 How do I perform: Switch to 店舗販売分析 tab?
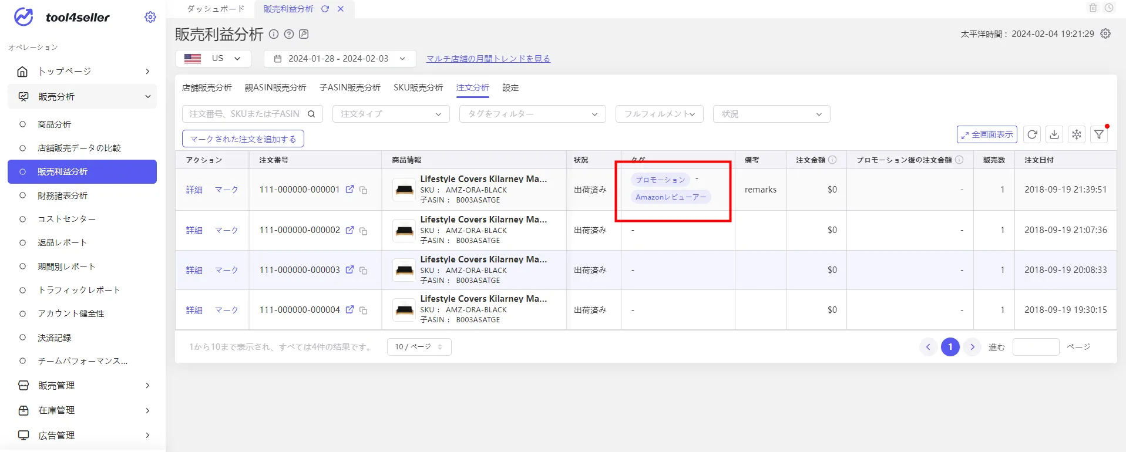tap(207, 87)
